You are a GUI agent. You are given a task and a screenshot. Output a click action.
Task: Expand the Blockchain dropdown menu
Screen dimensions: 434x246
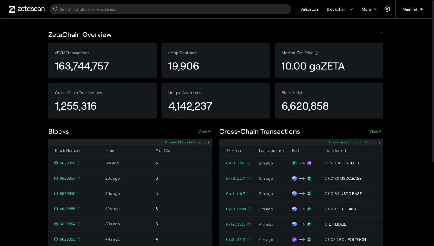click(x=340, y=9)
